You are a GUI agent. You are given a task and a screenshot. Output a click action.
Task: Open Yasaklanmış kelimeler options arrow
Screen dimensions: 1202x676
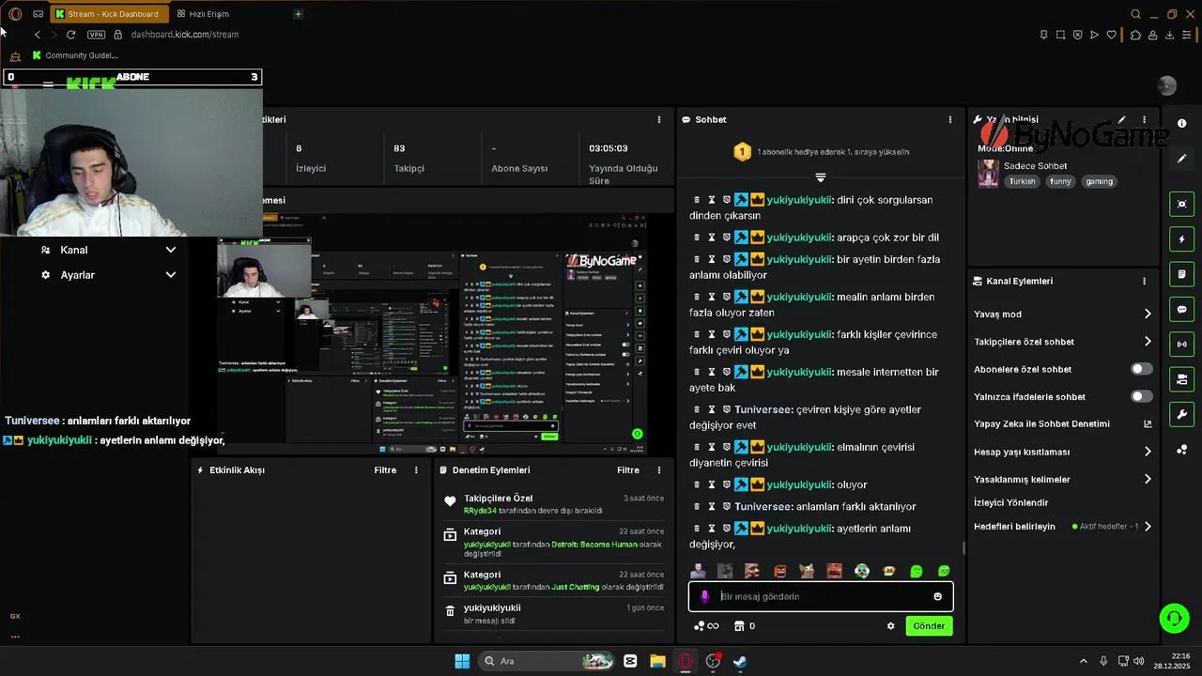[1148, 479]
